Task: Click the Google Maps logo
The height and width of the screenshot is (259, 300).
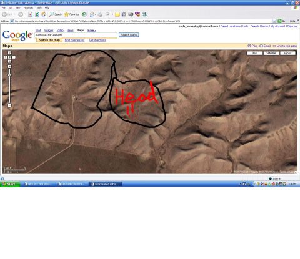Action: (x=17, y=36)
